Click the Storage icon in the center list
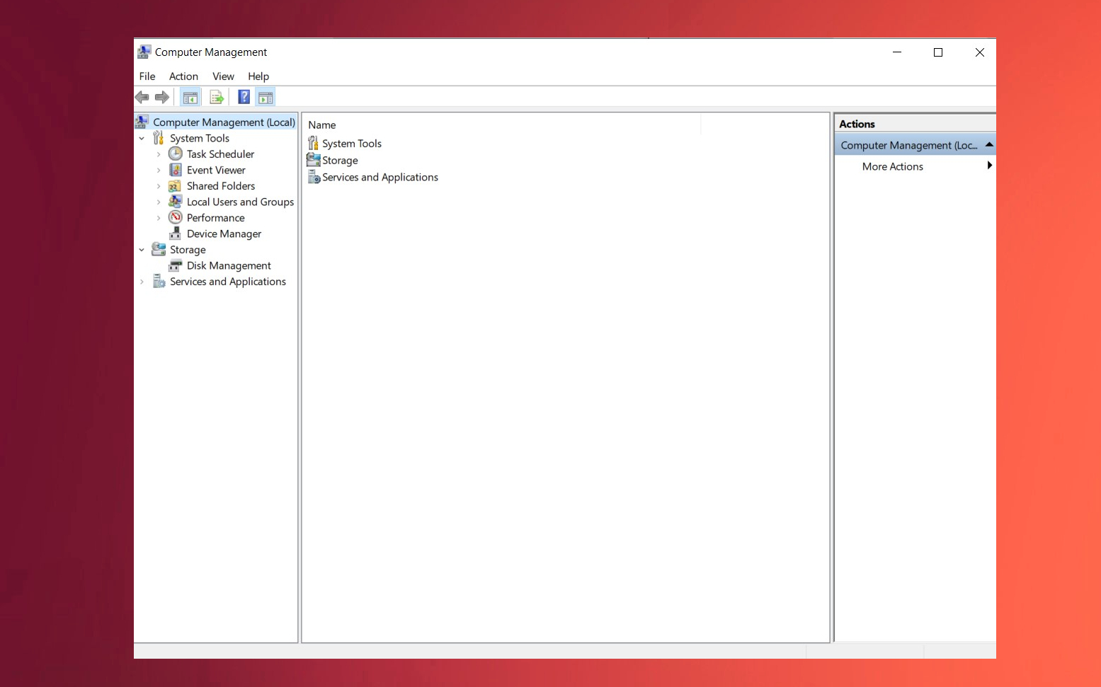Image resolution: width=1101 pixels, height=687 pixels. (x=314, y=160)
